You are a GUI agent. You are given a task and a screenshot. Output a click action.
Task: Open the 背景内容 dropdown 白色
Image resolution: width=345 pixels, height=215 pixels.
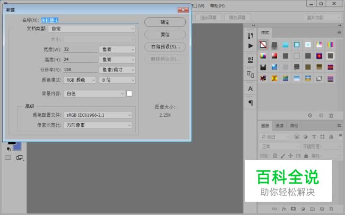[x=94, y=94]
